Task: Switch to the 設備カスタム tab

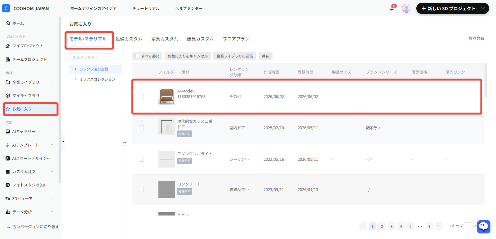Action: coord(129,39)
